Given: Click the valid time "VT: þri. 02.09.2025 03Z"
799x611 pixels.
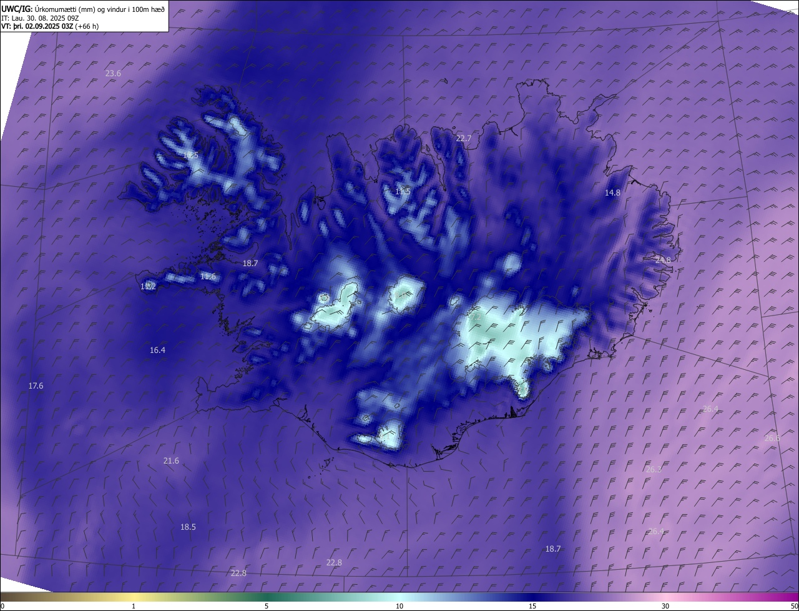Looking at the screenshot, I should [x=36, y=26].
